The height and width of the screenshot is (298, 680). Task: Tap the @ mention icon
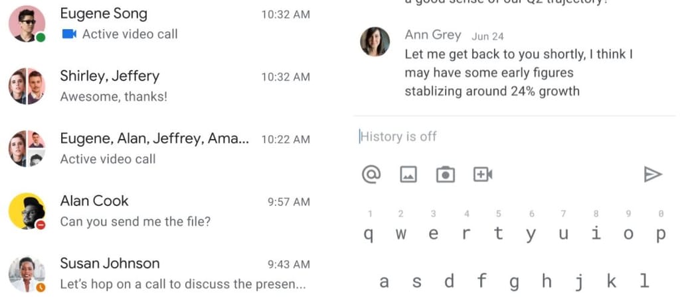point(371,174)
